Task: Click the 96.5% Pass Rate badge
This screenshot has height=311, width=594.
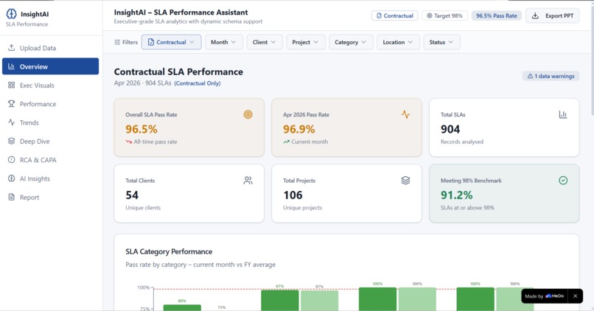Action: [496, 15]
